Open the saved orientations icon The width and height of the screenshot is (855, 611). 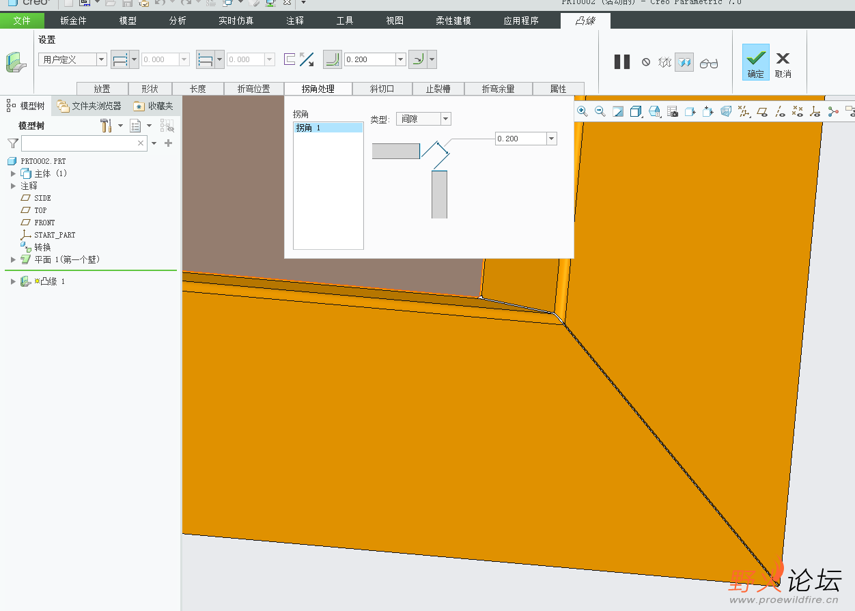click(x=654, y=111)
